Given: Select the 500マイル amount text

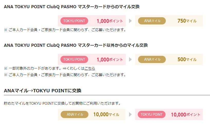Looking at the screenshot, I should click(187, 59).
